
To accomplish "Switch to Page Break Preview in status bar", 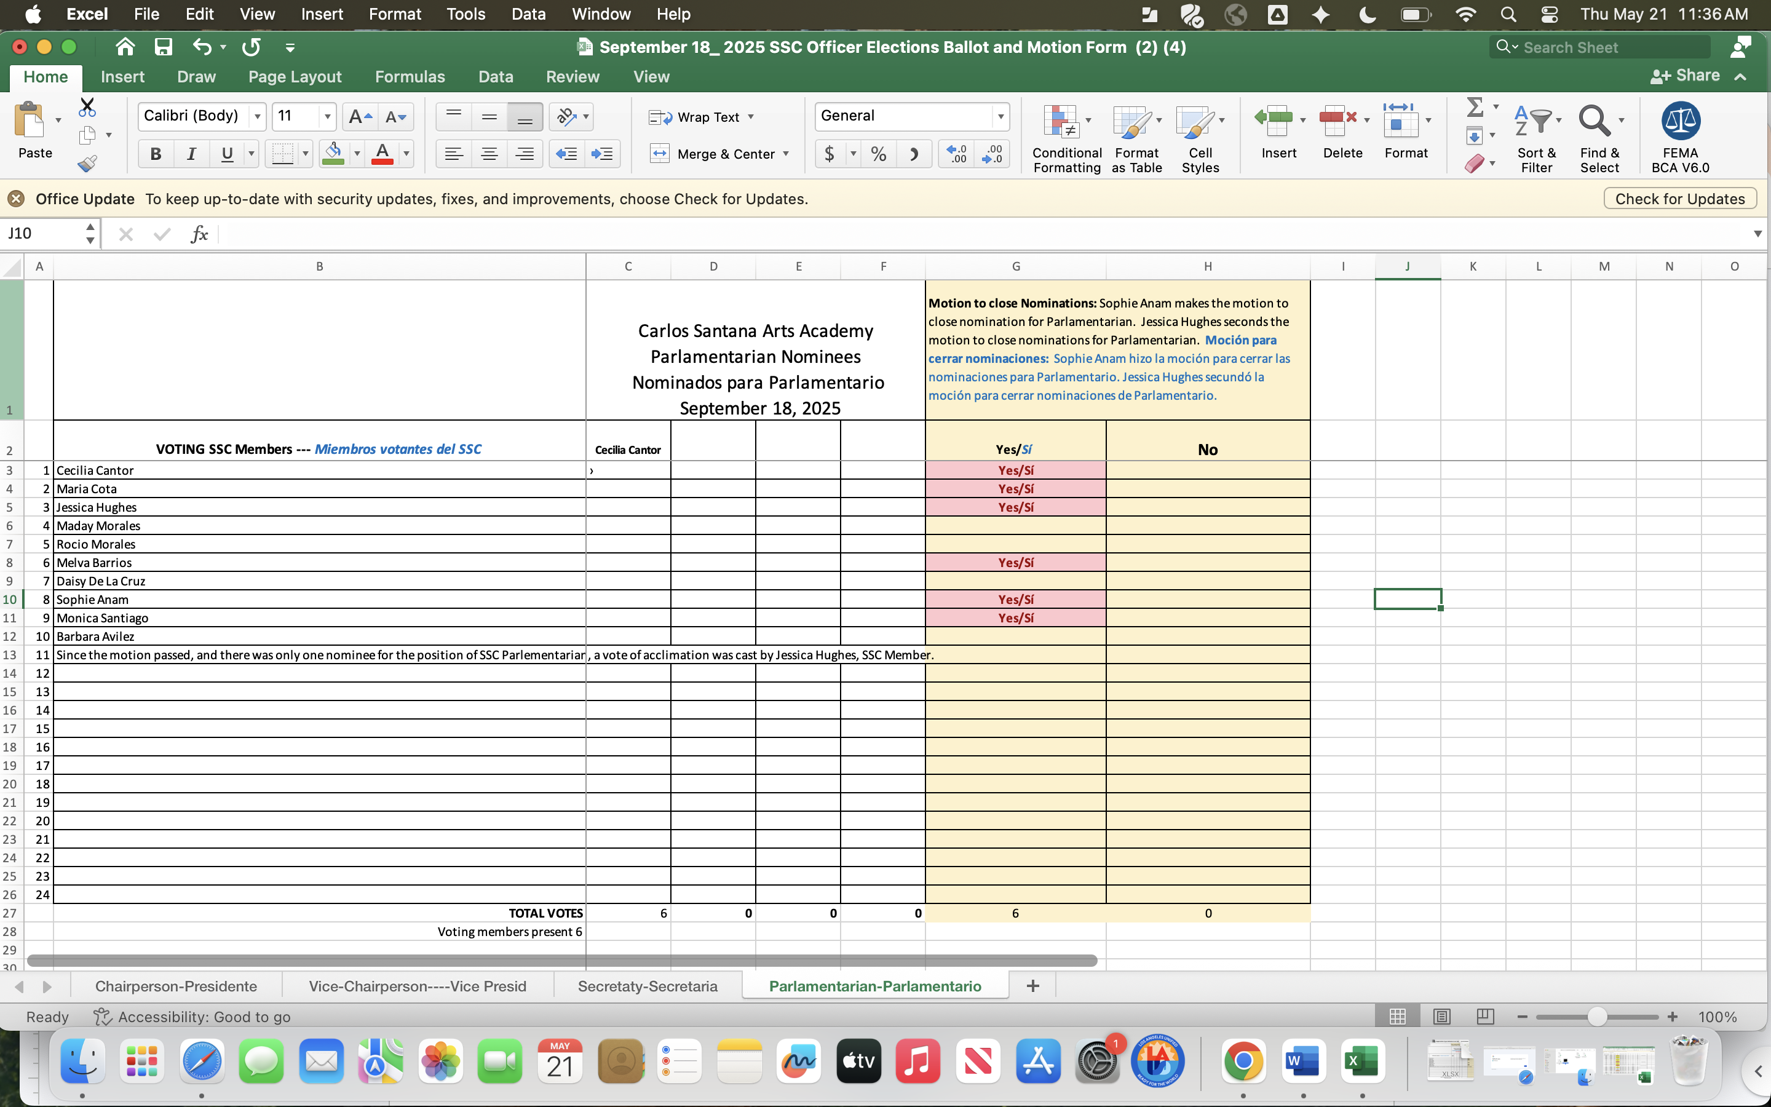I will click(x=1486, y=1016).
